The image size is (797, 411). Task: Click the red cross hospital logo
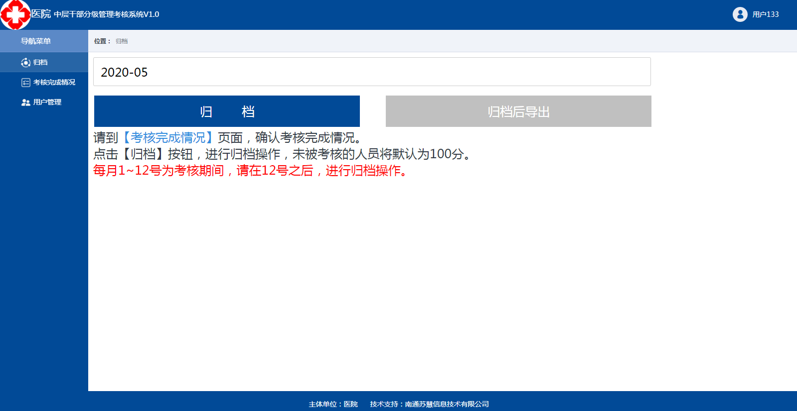click(15, 14)
